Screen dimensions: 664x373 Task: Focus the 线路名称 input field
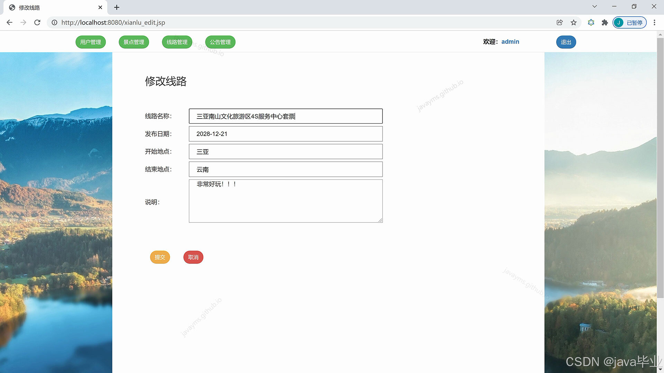click(x=286, y=116)
